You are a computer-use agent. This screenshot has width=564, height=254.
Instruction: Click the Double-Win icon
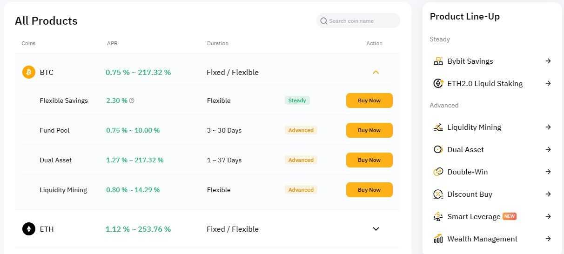coord(438,172)
